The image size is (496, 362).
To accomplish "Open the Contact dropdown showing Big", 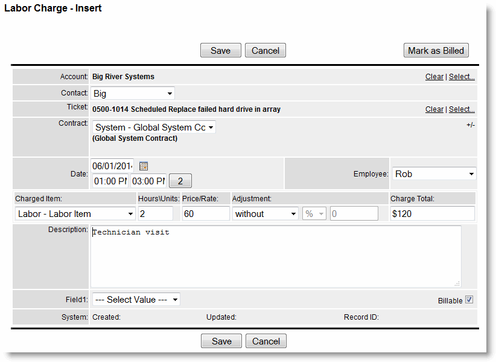I will (133, 94).
